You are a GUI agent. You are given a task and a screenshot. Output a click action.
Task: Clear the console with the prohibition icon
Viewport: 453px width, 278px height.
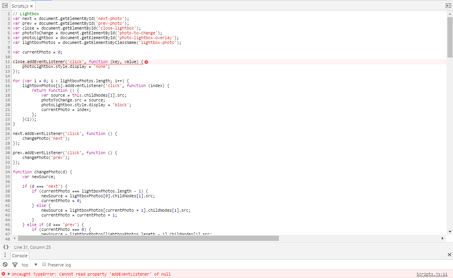(x=4, y=264)
